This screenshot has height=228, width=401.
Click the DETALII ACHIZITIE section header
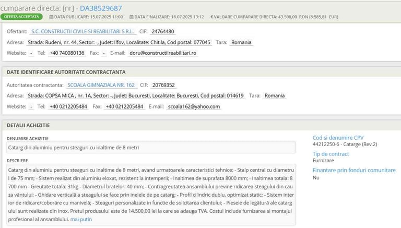(x=28, y=126)
